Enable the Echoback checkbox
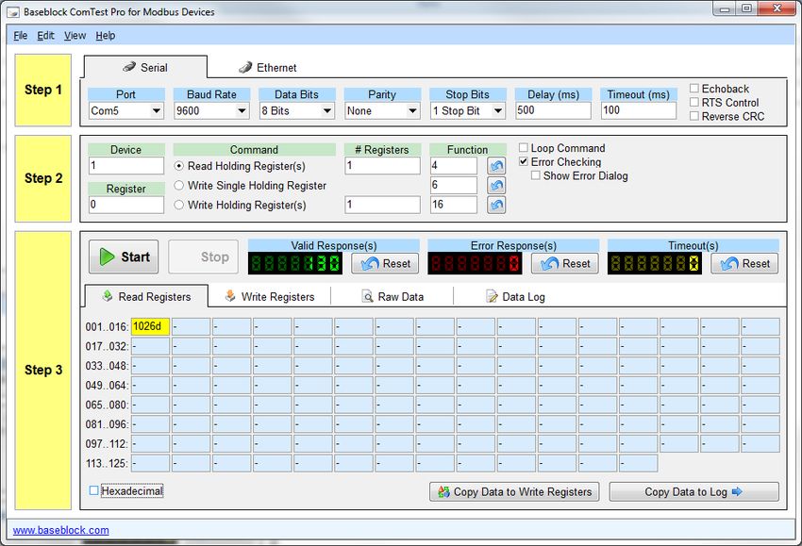This screenshot has width=802, height=546. pos(694,89)
